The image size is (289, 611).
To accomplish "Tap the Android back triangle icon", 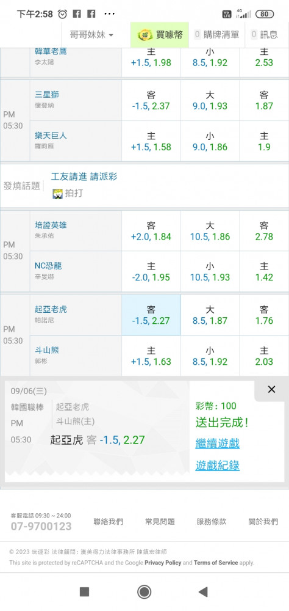I will [202, 592].
